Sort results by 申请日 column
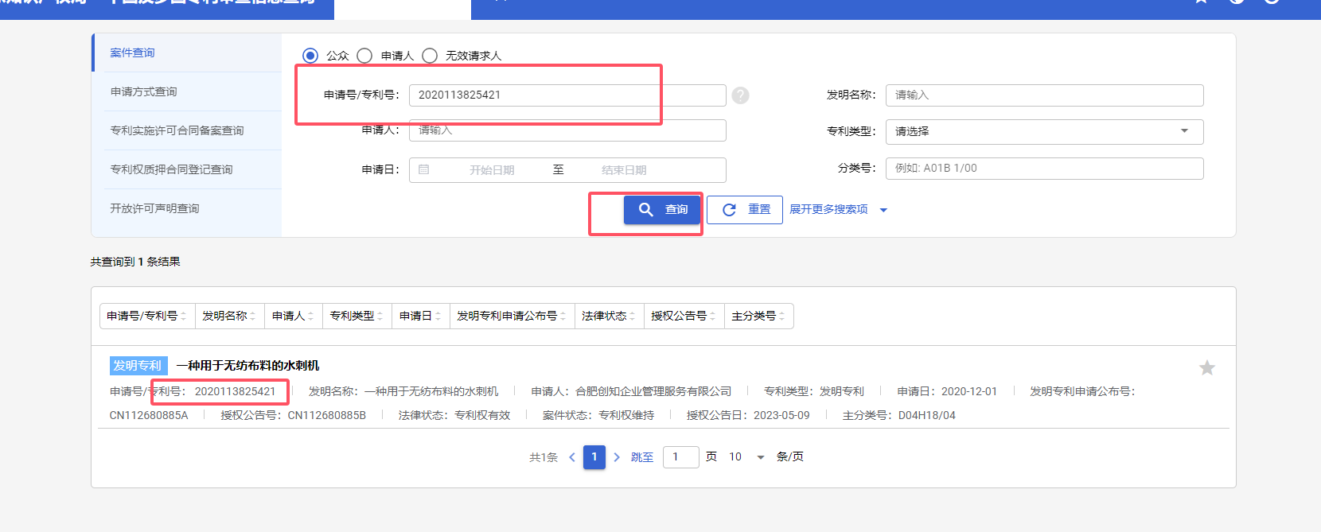 tap(420, 316)
